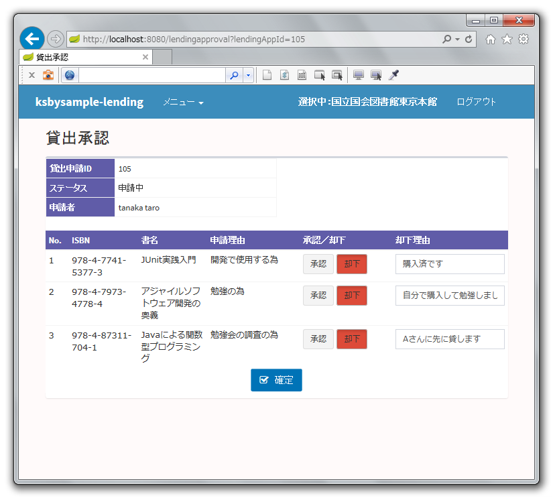Click the ksbysample-lending brand link
This screenshot has height=498, width=553.
click(x=90, y=102)
